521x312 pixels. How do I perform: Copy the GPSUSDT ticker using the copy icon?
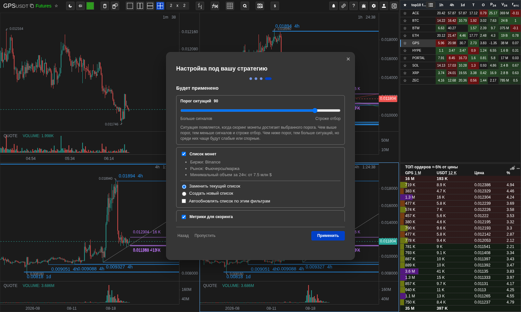point(32,6)
